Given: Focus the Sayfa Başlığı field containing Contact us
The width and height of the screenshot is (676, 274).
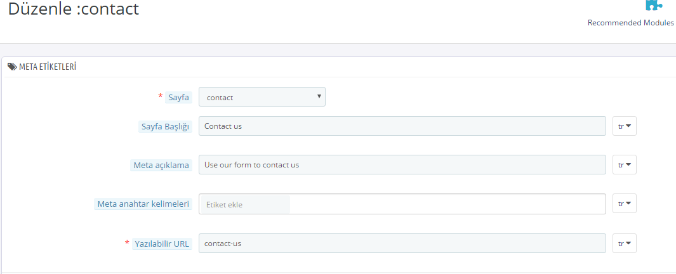Looking at the screenshot, I should click(x=402, y=126).
